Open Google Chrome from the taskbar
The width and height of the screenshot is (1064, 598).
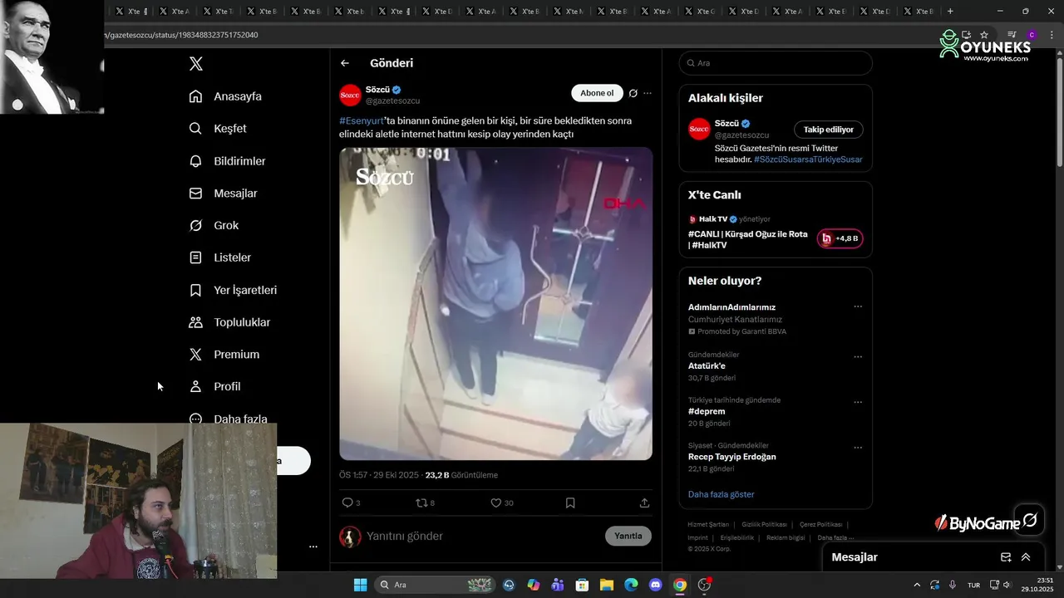click(x=679, y=585)
